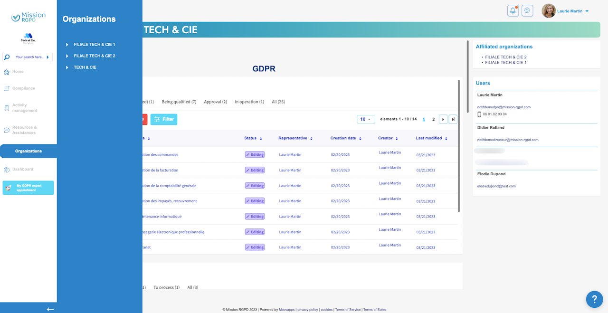Viewport: 608px width, 313px height.
Task: Expand FILIALE TECH & CIE 1 tree arrow
Action: click(x=67, y=45)
